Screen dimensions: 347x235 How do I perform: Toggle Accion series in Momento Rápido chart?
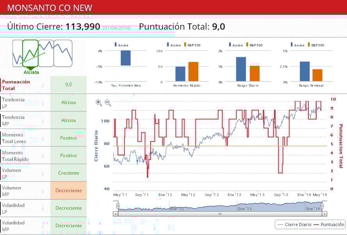click(x=174, y=45)
